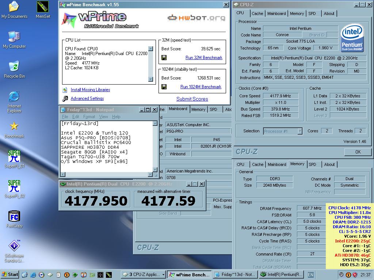Click the system clock showing 21:37
This screenshot has height=280, width=374.
point(365,275)
